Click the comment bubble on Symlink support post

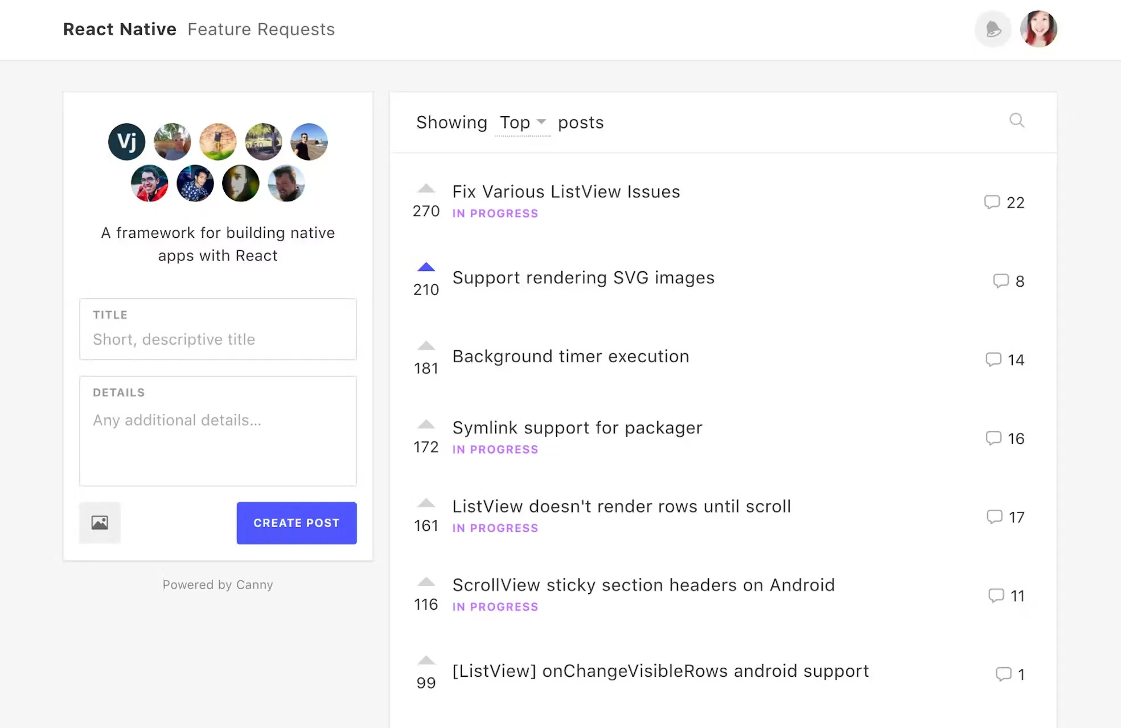(x=993, y=438)
